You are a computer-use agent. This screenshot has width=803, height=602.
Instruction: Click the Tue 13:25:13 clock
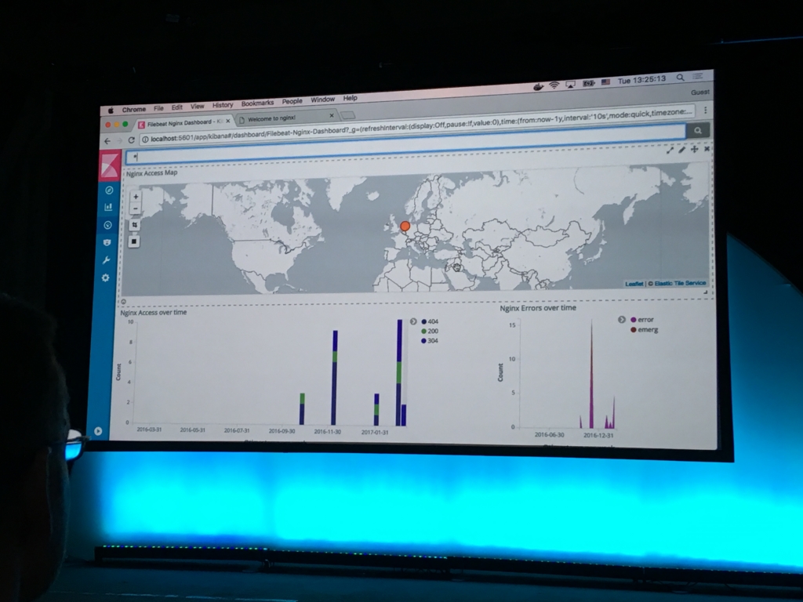point(641,81)
